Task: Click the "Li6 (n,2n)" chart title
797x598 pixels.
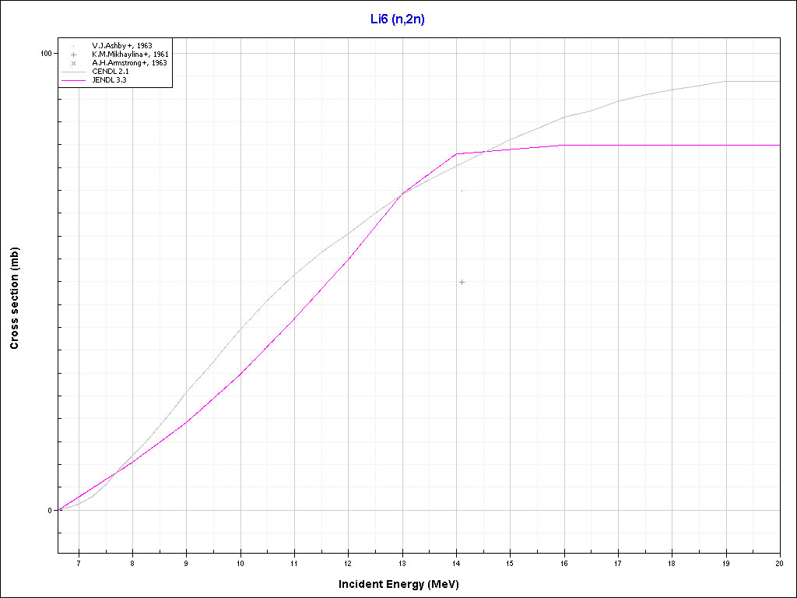Action: tap(398, 19)
